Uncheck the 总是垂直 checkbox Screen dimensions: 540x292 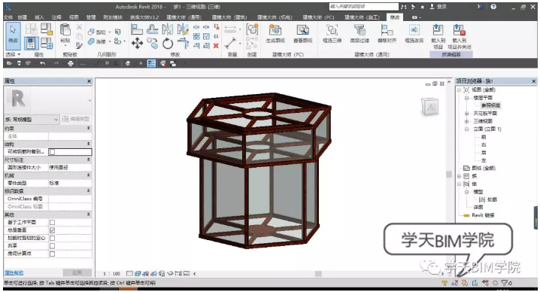(52, 230)
